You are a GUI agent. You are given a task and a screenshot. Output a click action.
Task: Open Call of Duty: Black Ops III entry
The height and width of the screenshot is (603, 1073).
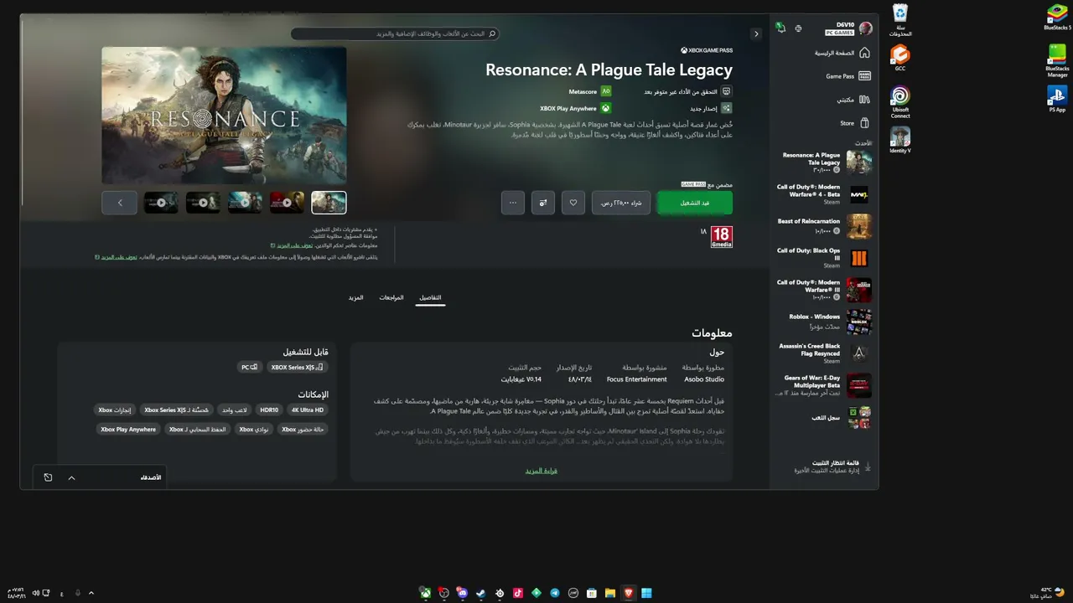823,258
